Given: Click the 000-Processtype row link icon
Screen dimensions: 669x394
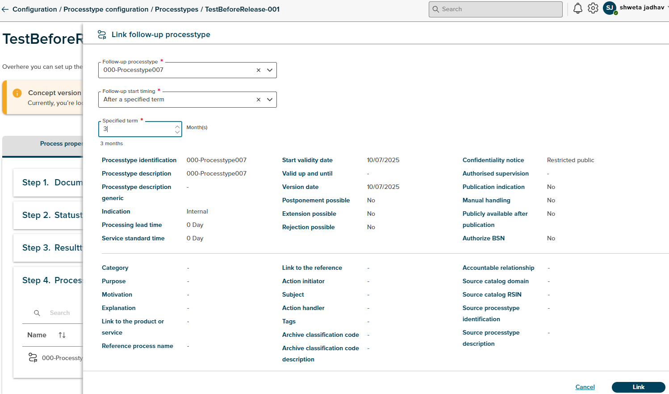Looking at the screenshot, I should (33, 357).
